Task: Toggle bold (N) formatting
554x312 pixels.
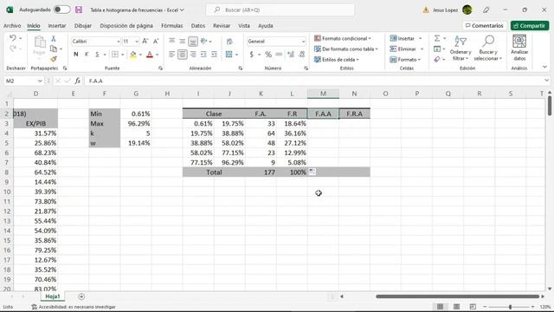Action: coord(75,54)
